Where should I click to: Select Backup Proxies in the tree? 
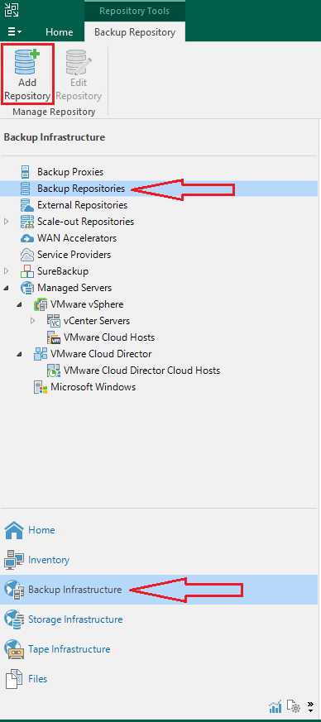click(70, 172)
